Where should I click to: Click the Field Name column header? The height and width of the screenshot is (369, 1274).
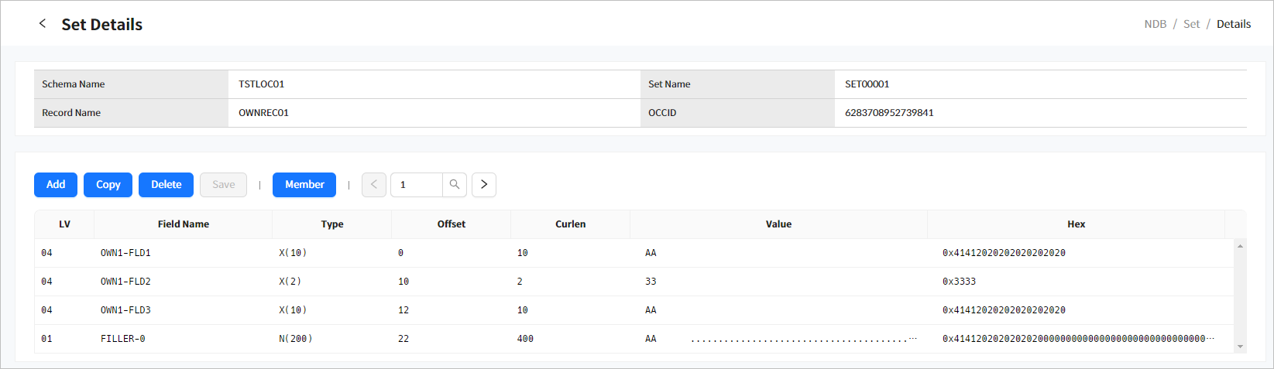tap(184, 224)
